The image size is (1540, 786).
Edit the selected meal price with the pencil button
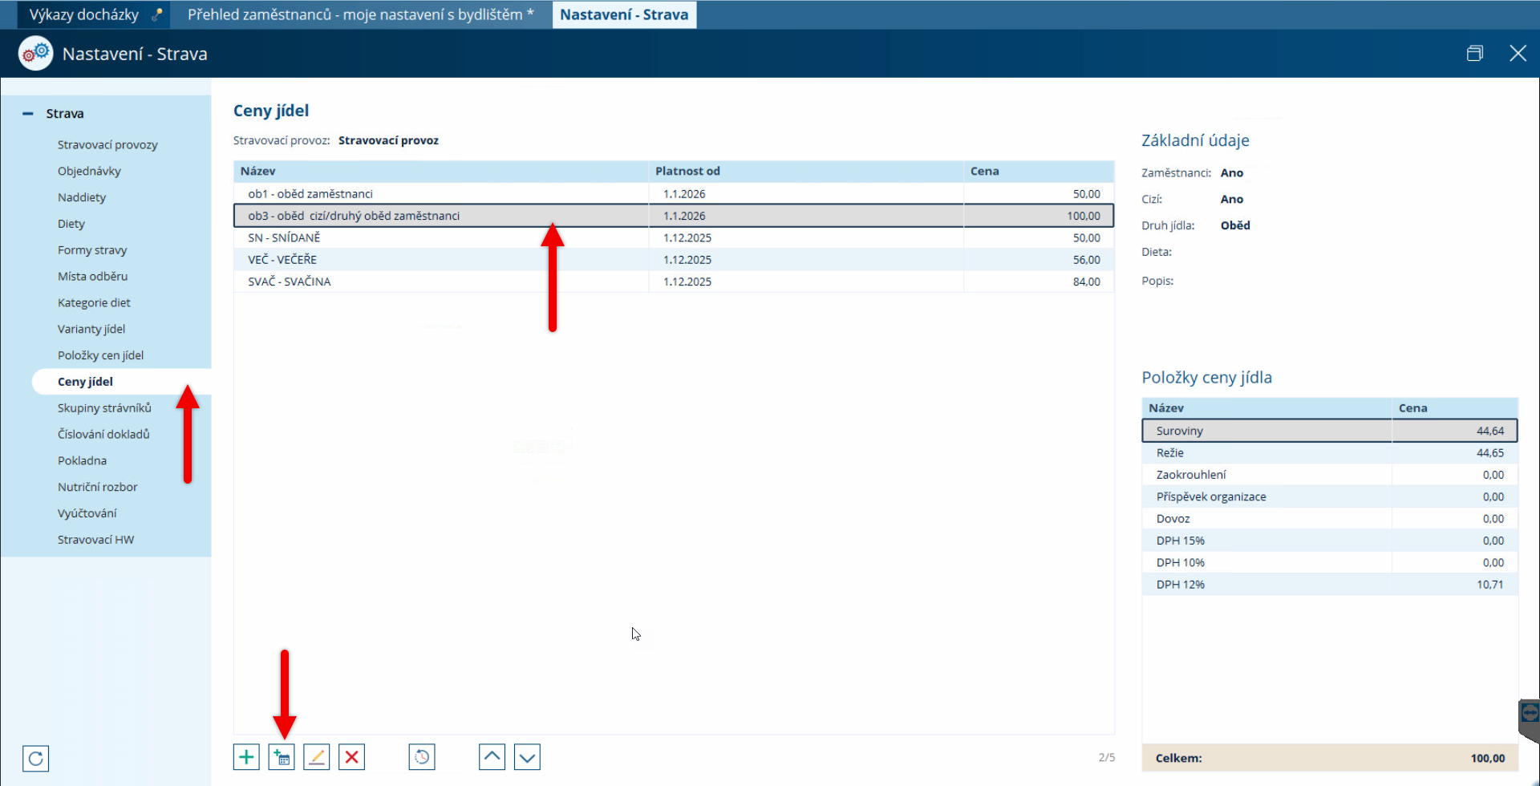pyautogui.click(x=317, y=756)
